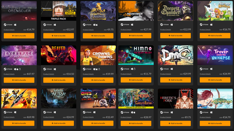Image resolution: width=234 pixels, height=131 pixels.
Task: Click the Linux icon under Everspace Ultimate Edition
Action: 20,69
